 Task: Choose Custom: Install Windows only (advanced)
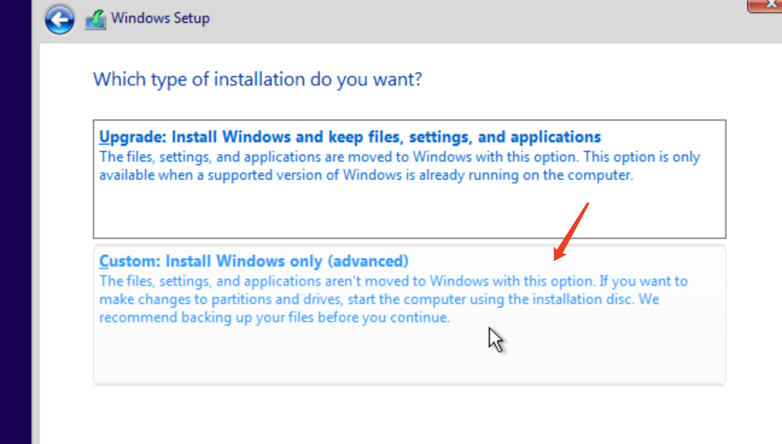coord(410,314)
